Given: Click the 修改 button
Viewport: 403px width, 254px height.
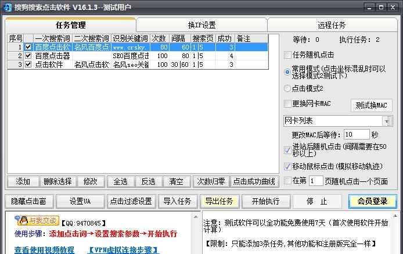Looking at the screenshot, I should pos(91,181).
